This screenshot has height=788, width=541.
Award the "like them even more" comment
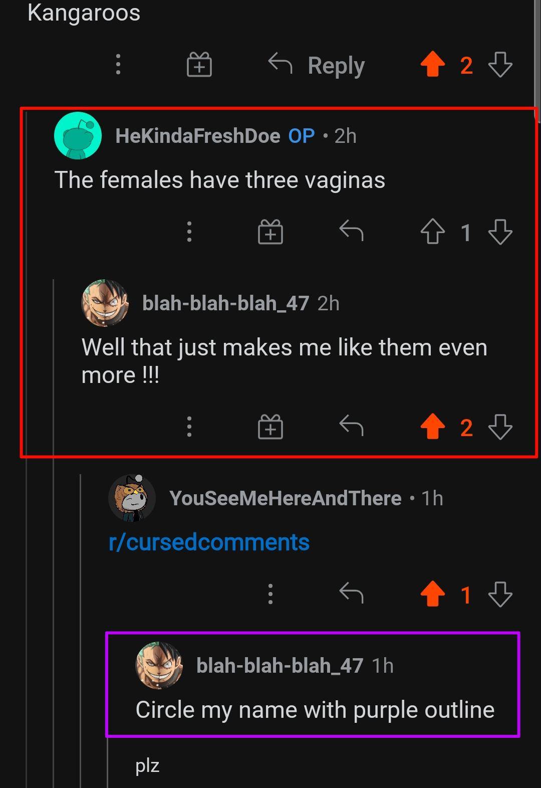click(270, 427)
